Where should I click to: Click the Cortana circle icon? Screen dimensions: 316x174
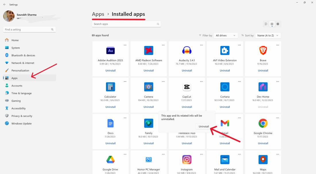click(225, 87)
